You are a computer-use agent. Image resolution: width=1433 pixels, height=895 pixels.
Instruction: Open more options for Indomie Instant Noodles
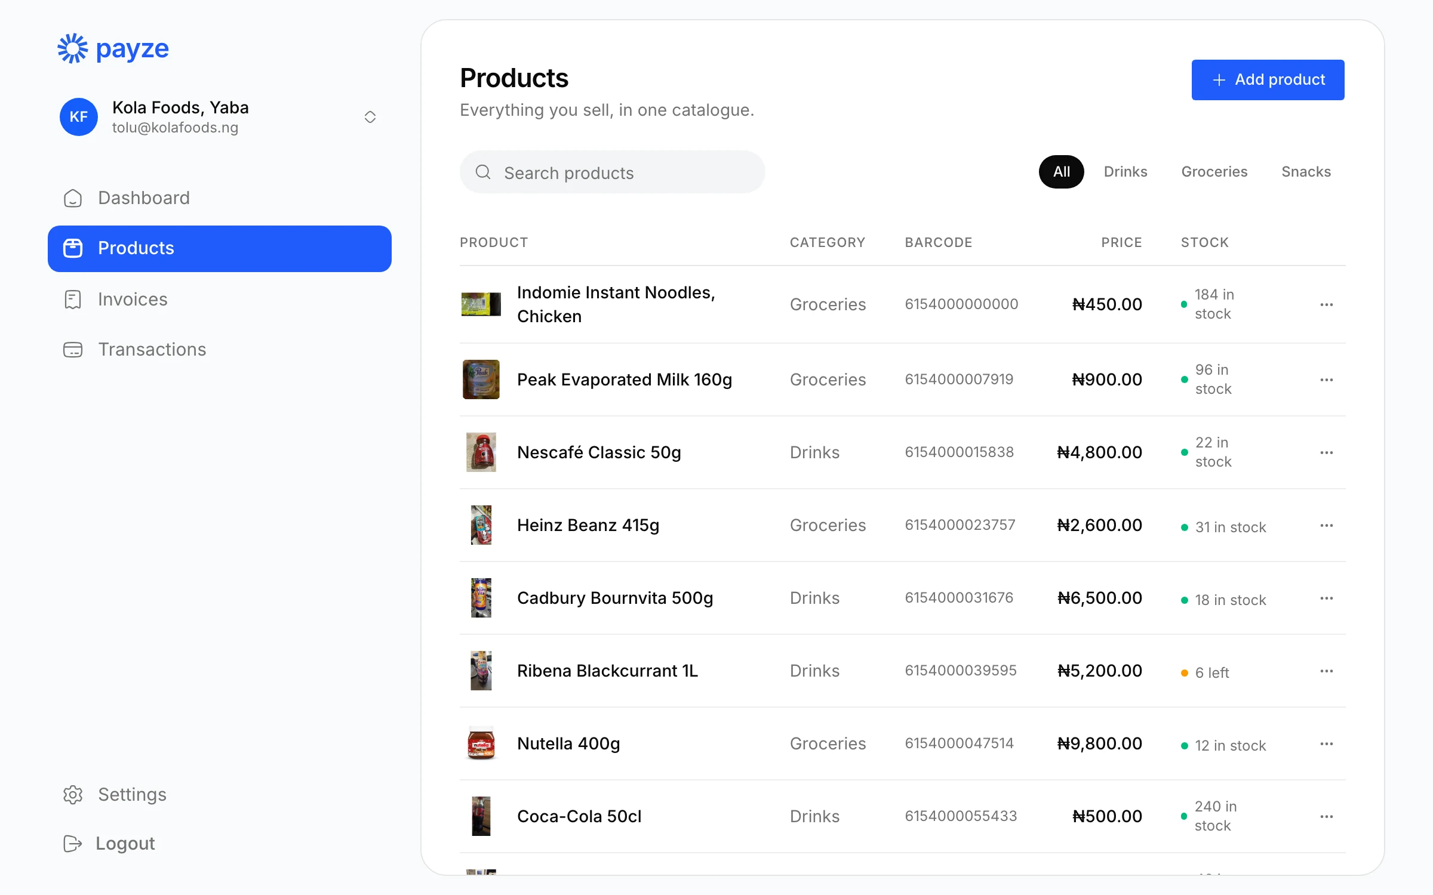[1327, 305]
